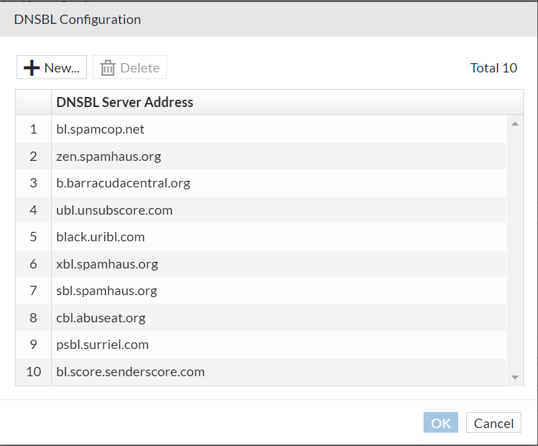Viewport: 538px width, 446px height.
Task: Click the plus icon on New button
Action: 31,68
